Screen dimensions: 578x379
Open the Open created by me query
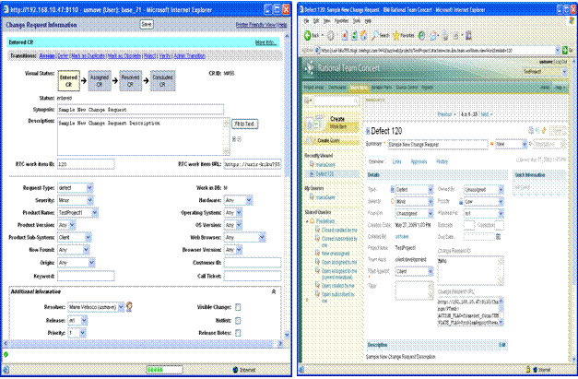(337, 286)
